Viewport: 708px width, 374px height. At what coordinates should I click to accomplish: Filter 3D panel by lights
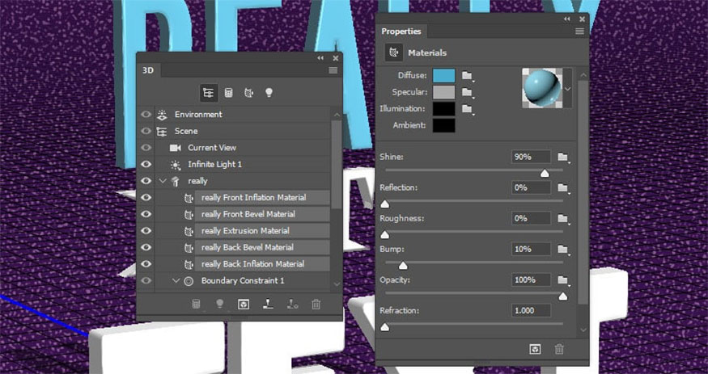pos(269,93)
